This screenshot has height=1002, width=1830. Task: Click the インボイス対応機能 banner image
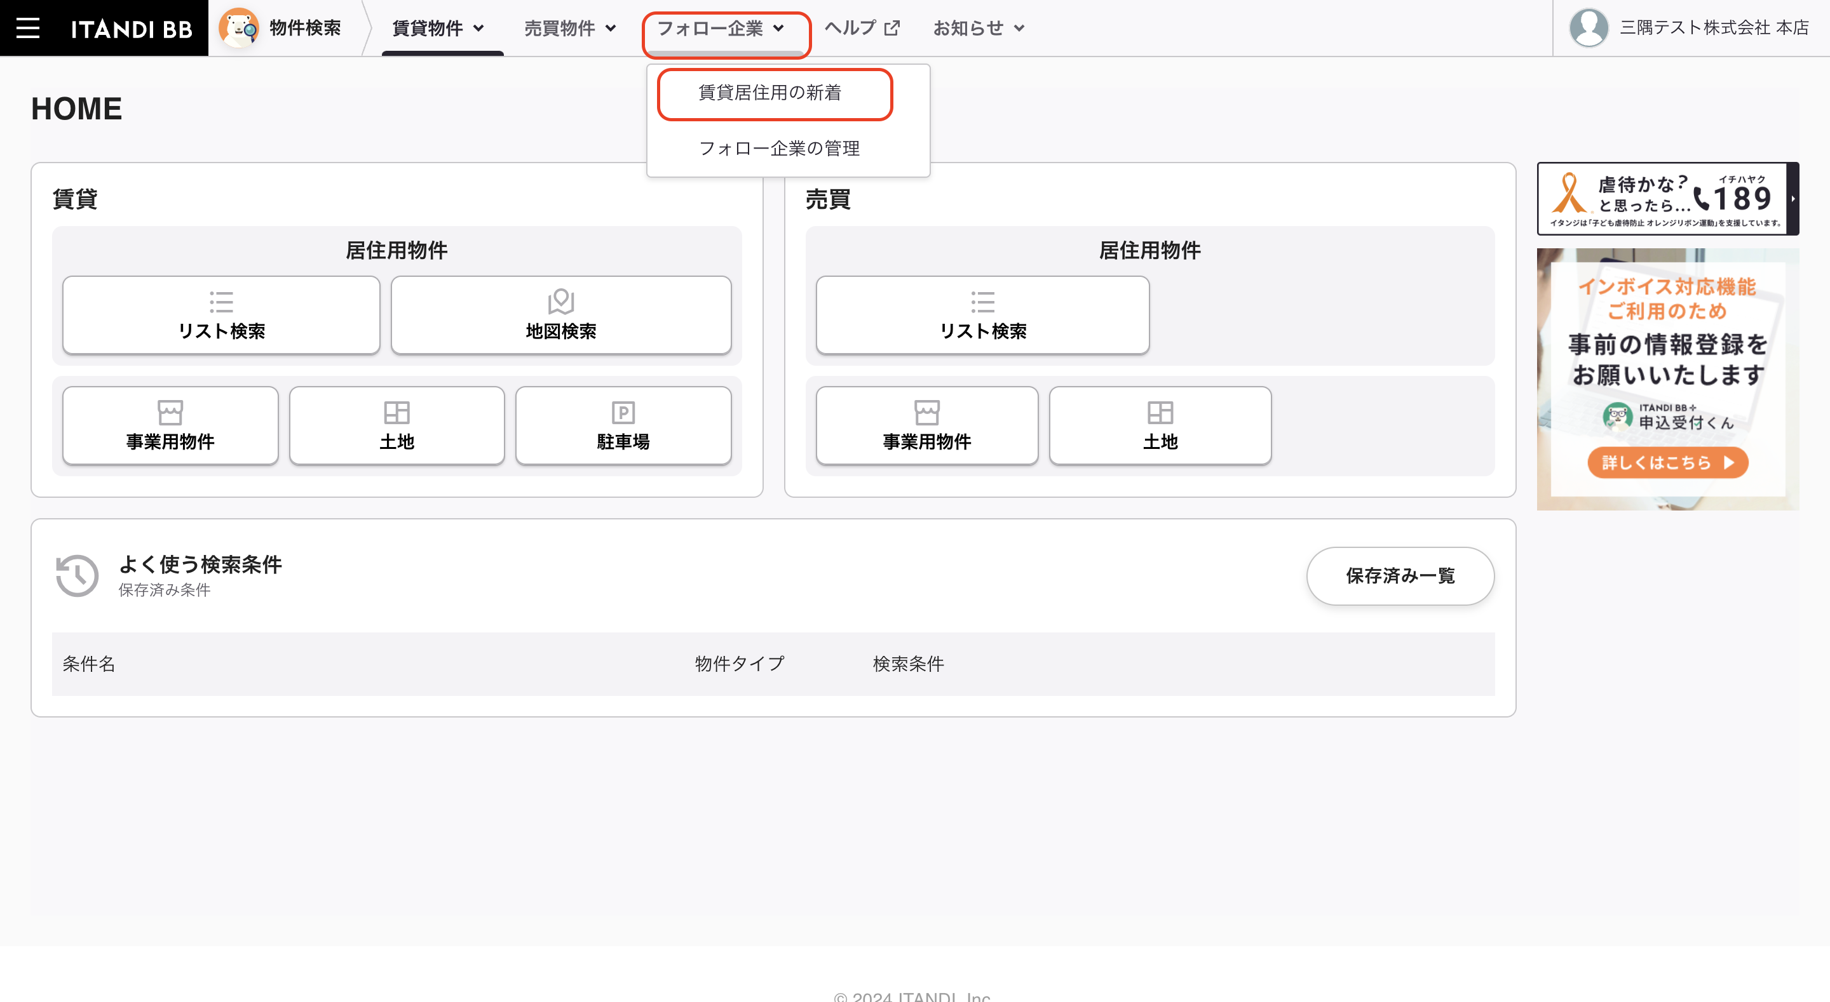tap(1667, 378)
